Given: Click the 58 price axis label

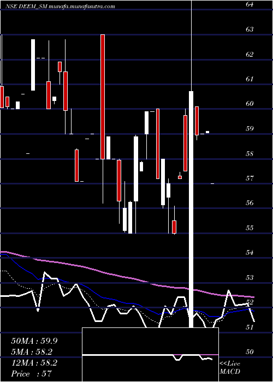Looking at the screenshot, I should (249, 154).
